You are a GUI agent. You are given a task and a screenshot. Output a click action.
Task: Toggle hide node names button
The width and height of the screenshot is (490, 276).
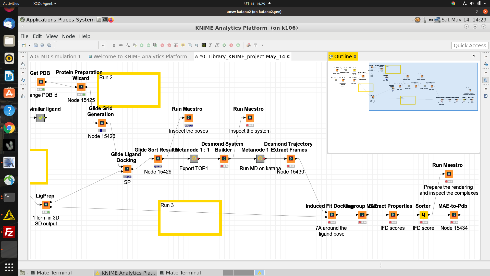tap(217, 45)
